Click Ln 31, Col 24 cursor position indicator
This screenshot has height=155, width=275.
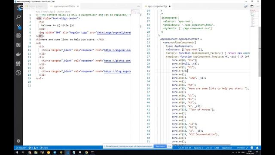[x=185, y=148]
